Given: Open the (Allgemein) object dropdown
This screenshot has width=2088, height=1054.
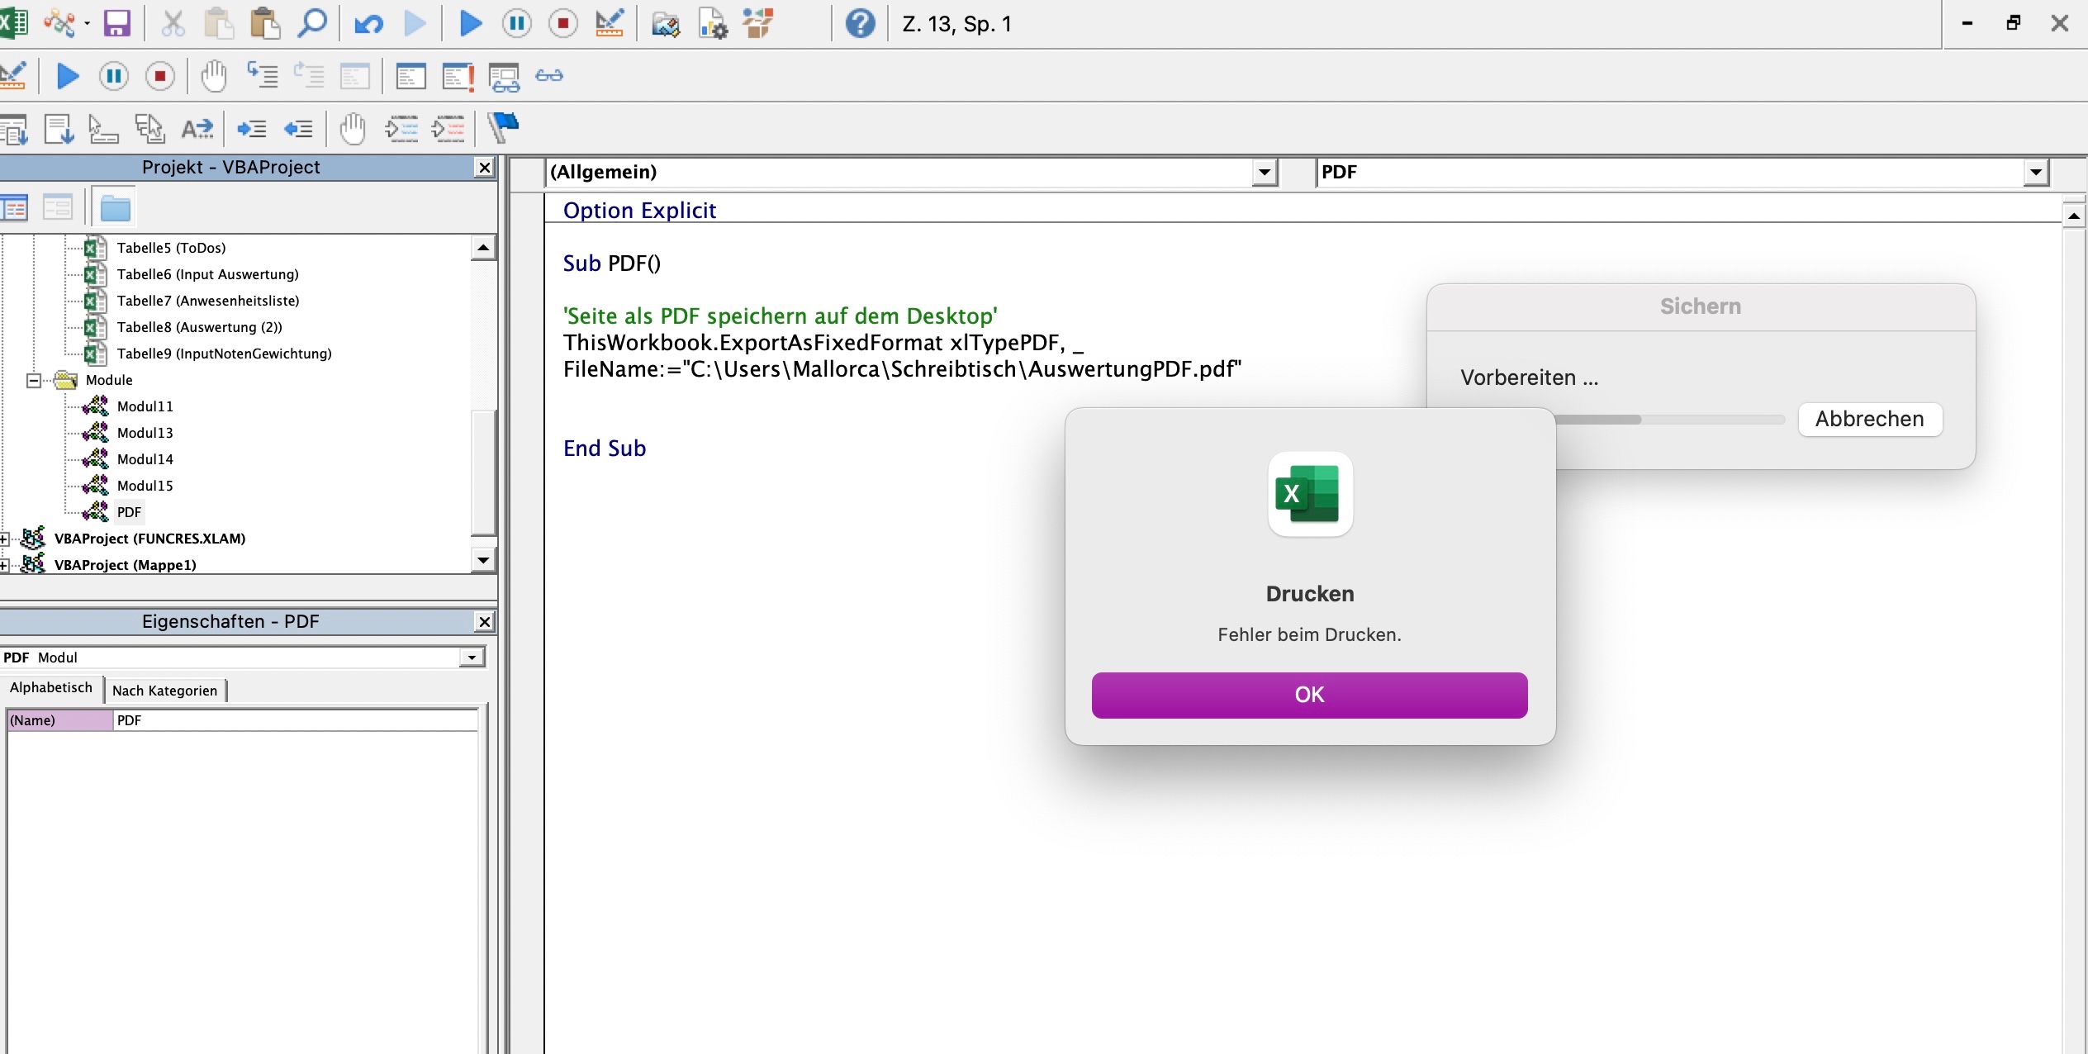Looking at the screenshot, I should (x=1264, y=172).
